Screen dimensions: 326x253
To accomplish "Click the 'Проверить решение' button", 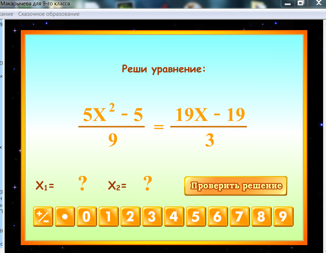I will 236,186.
